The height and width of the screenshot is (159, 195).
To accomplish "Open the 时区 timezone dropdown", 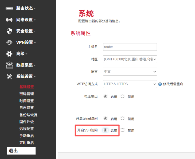I will (130, 59).
